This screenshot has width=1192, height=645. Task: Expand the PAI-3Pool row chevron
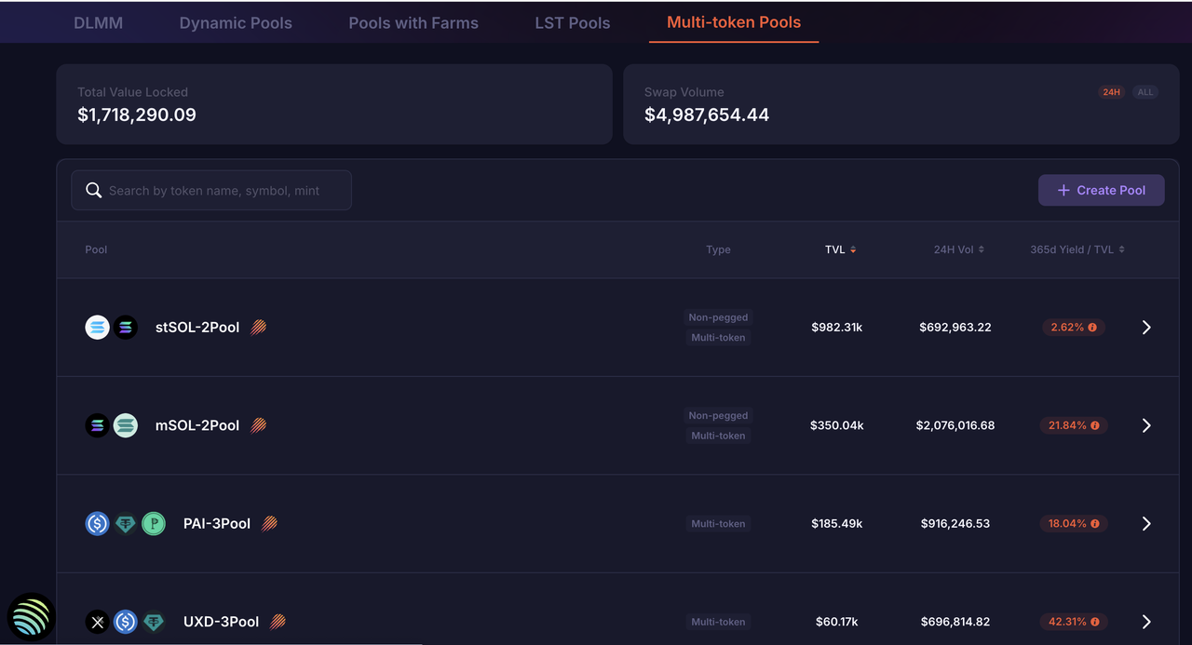(1146, 524)
